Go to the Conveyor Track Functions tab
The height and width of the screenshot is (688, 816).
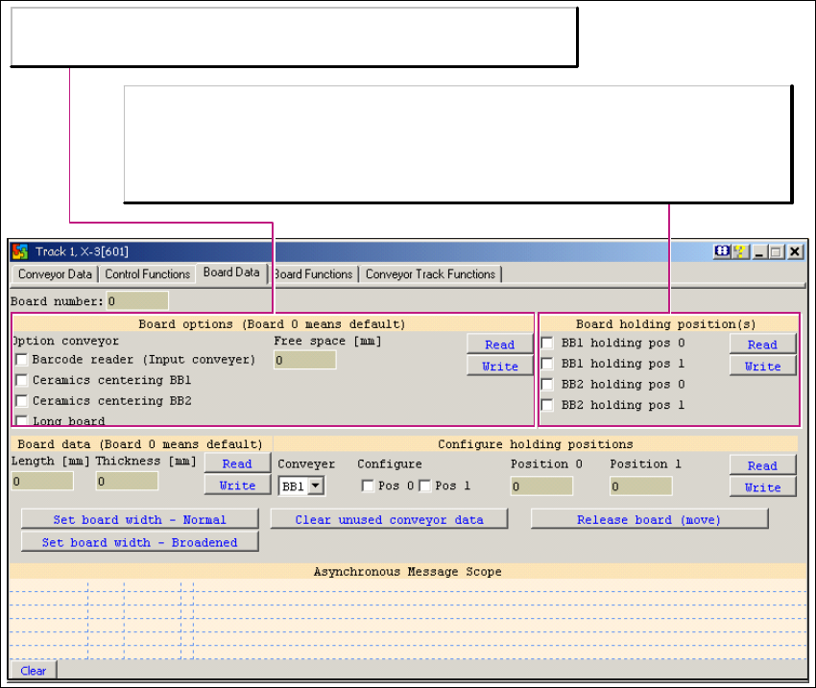pos(430,274)
